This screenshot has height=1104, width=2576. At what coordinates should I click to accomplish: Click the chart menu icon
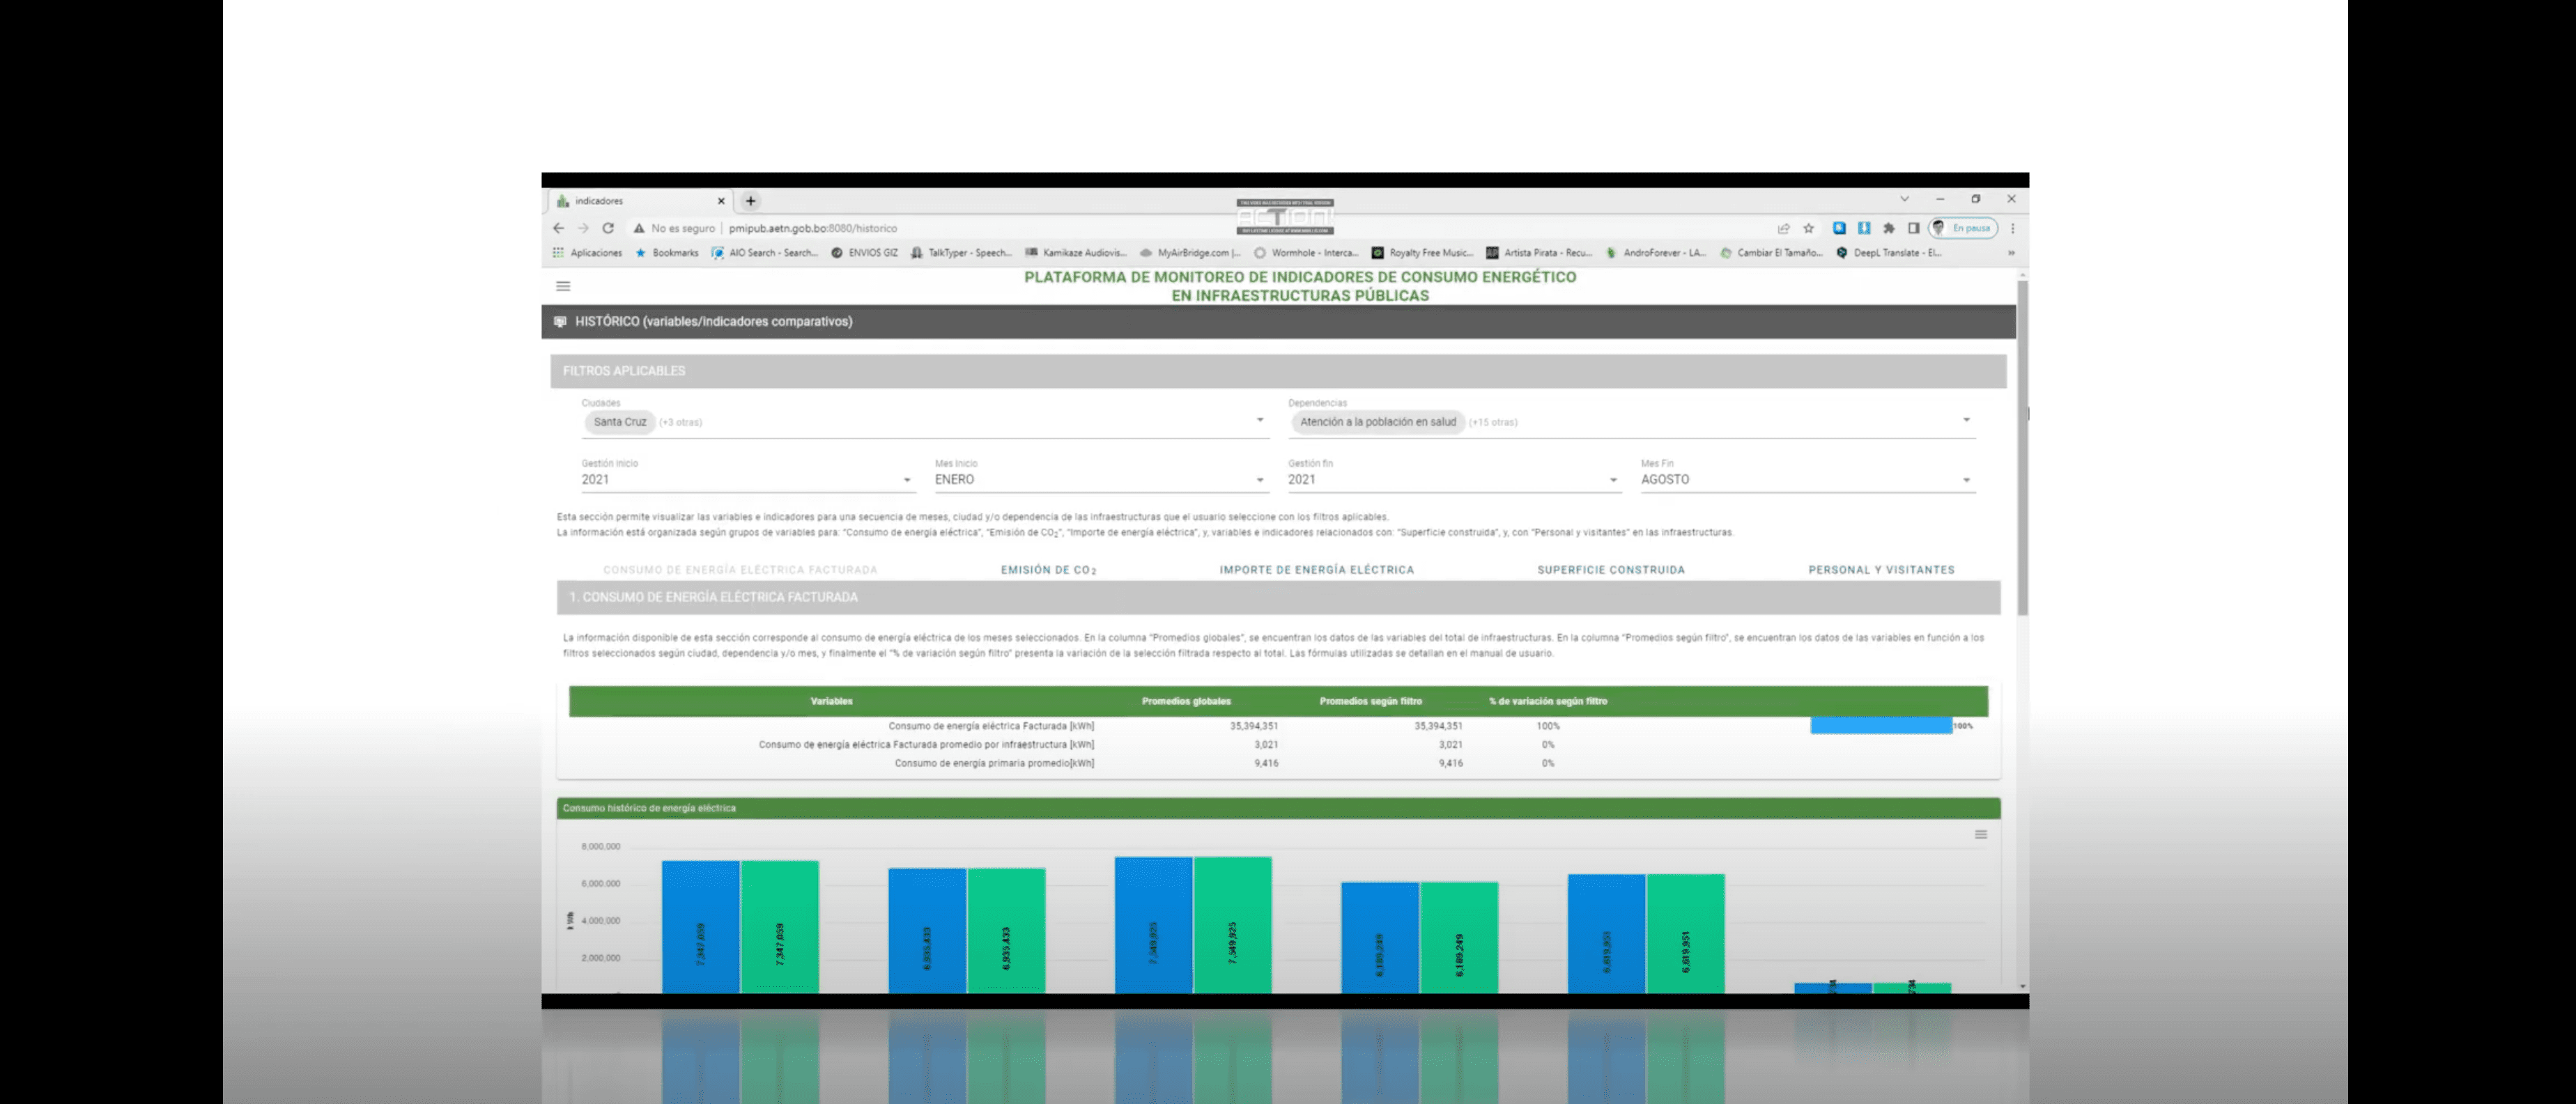pyautogui.click(x=1980, y=835)
